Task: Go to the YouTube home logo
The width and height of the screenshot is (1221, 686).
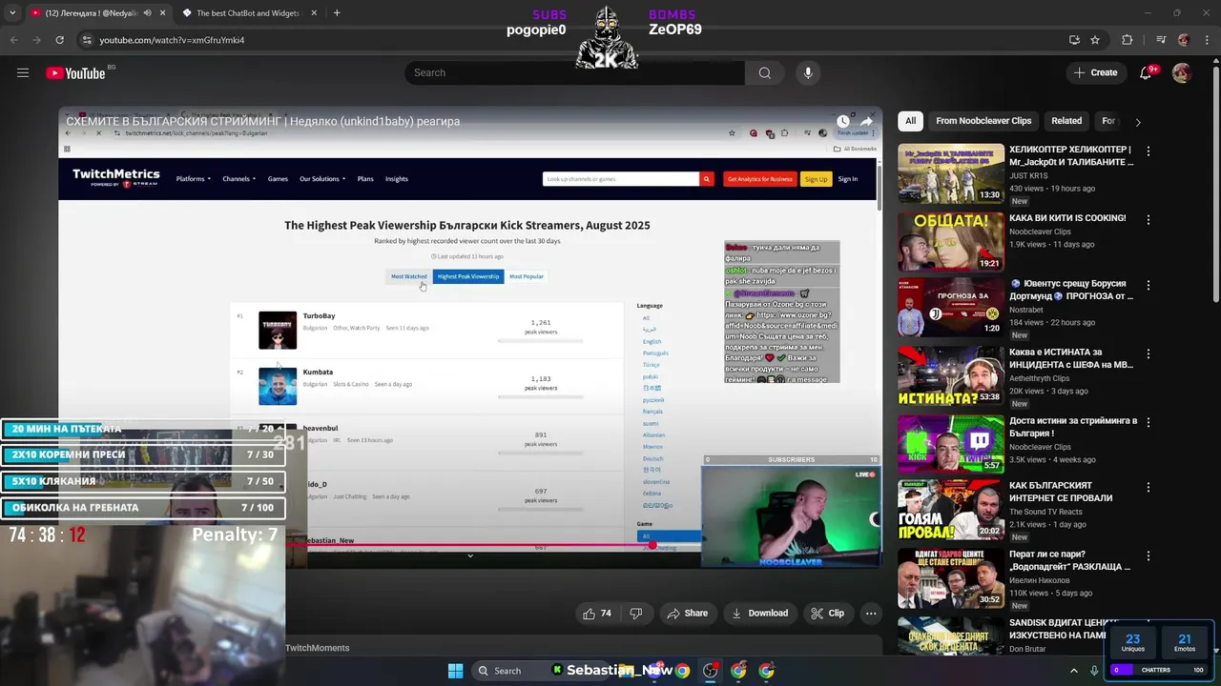Action: coord(75,73)
